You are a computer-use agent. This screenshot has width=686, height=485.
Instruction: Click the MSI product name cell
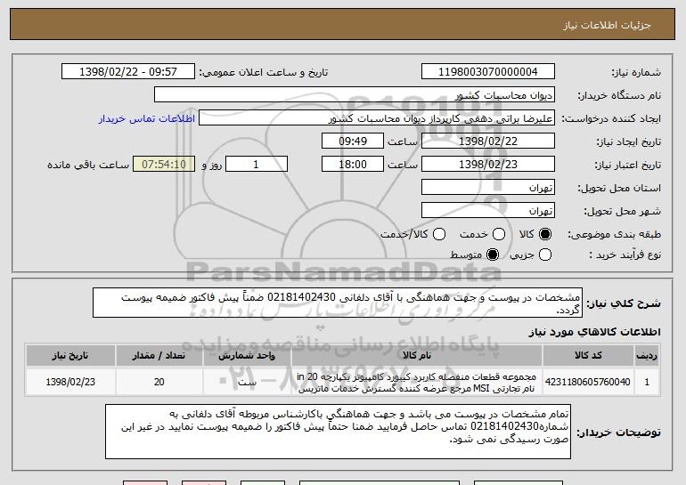click(417, 383)
